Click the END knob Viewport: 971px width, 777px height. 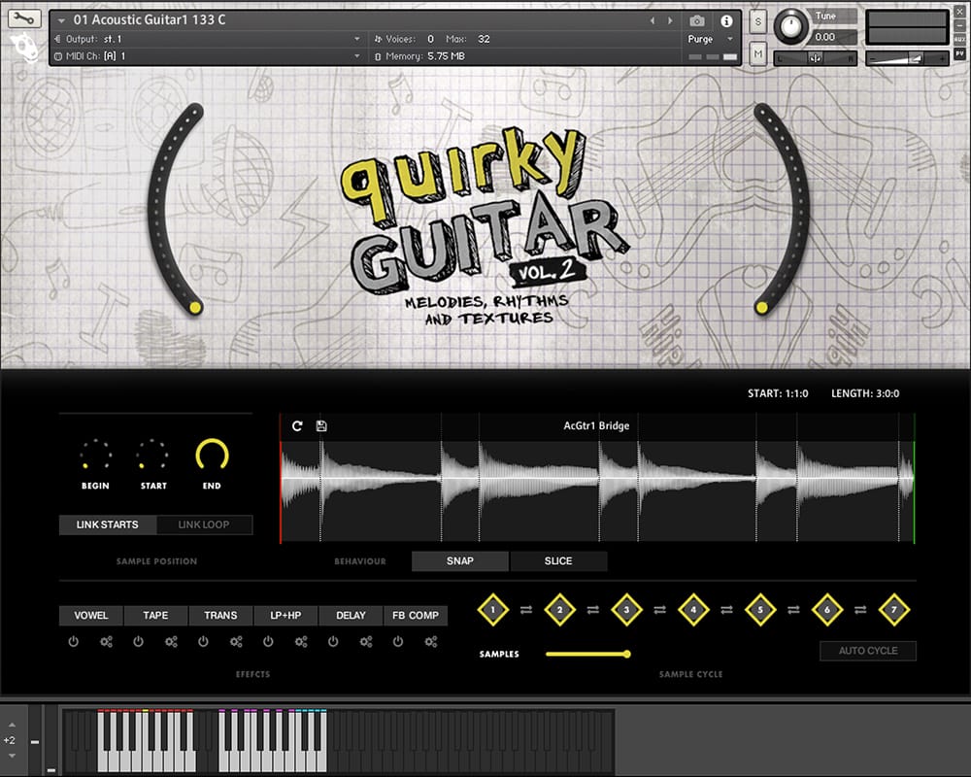[x=212, y=455]
